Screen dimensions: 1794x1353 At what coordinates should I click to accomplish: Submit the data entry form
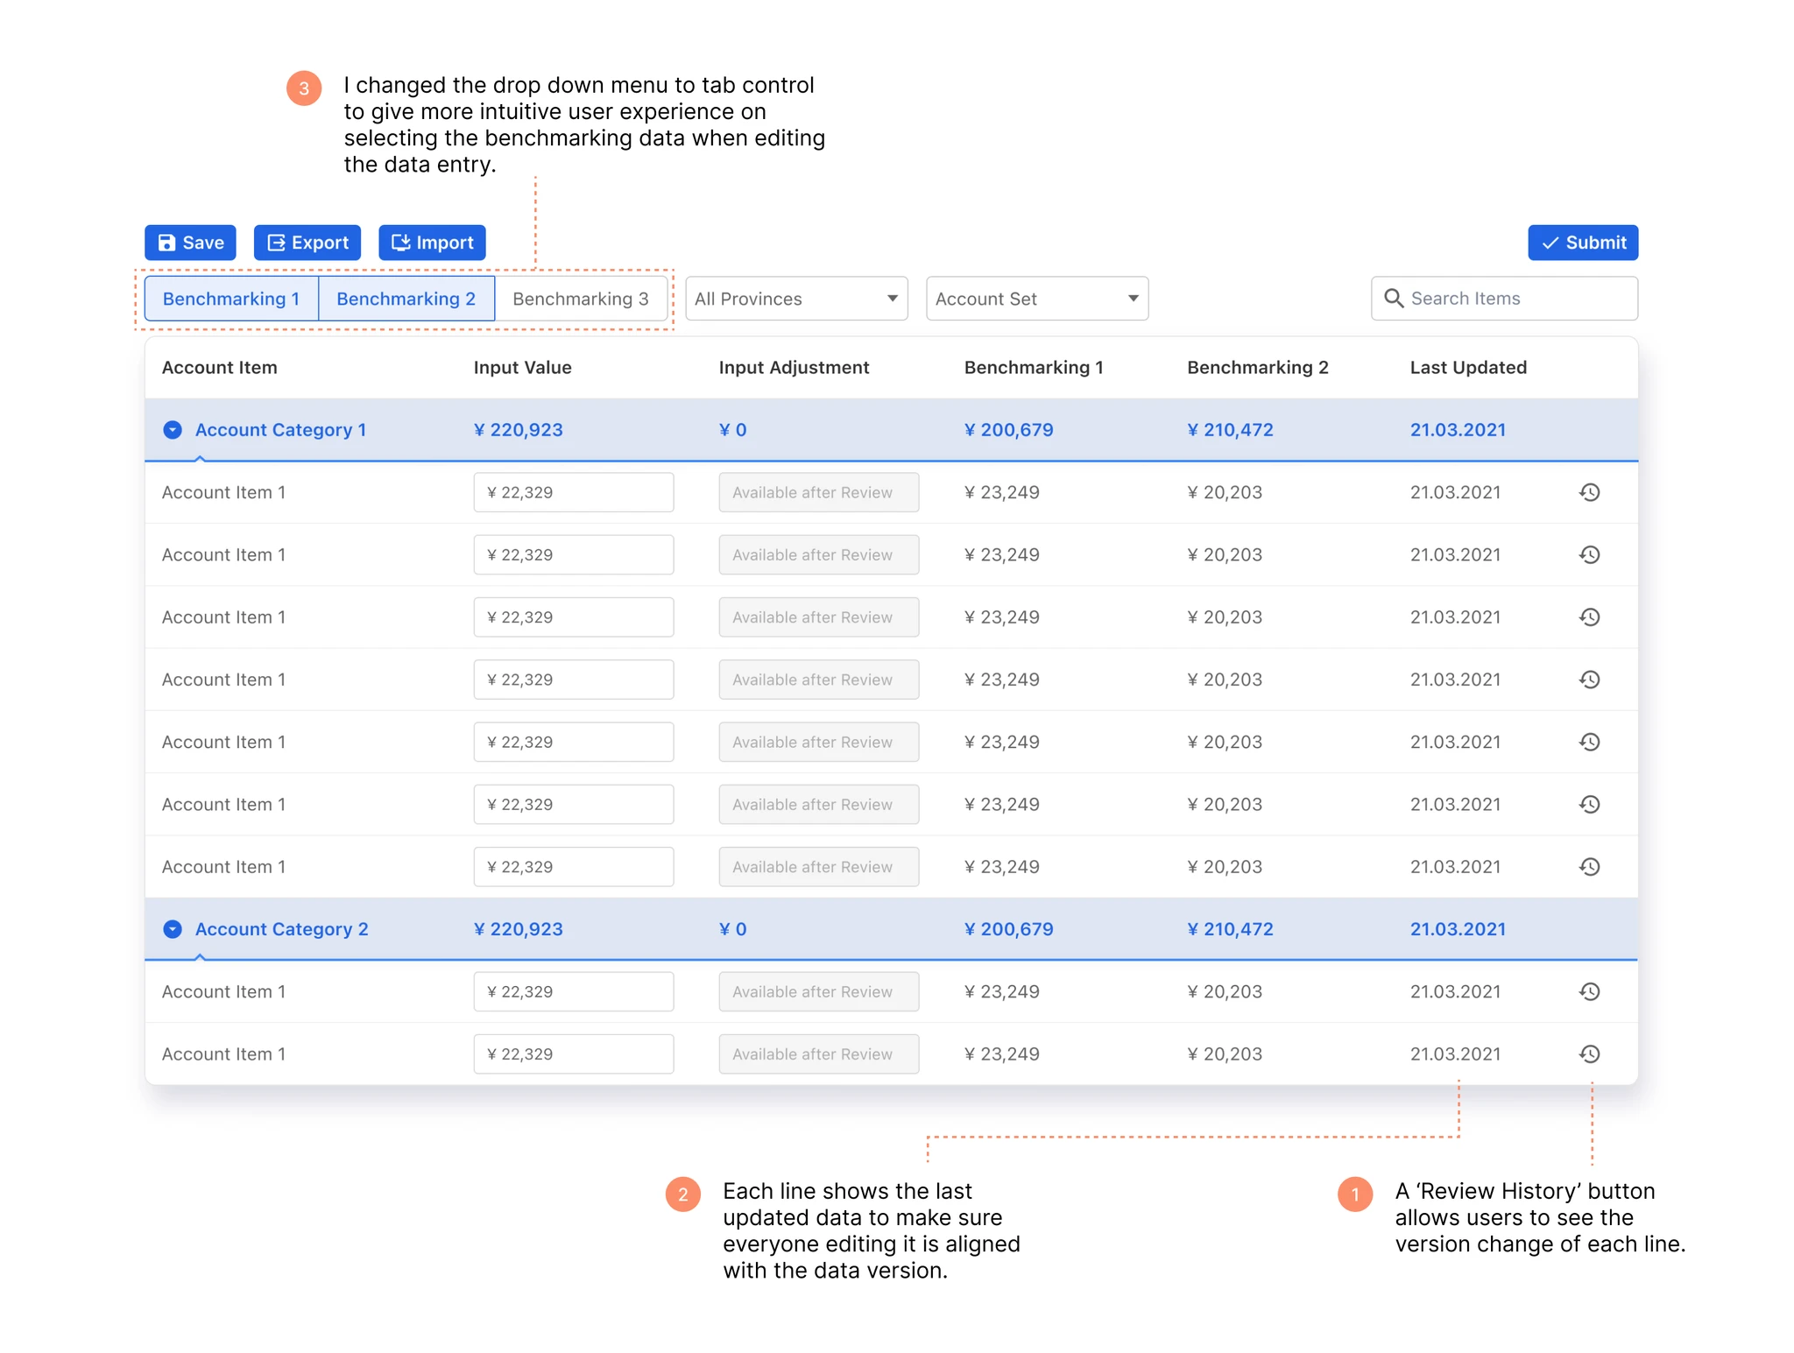1583,243
